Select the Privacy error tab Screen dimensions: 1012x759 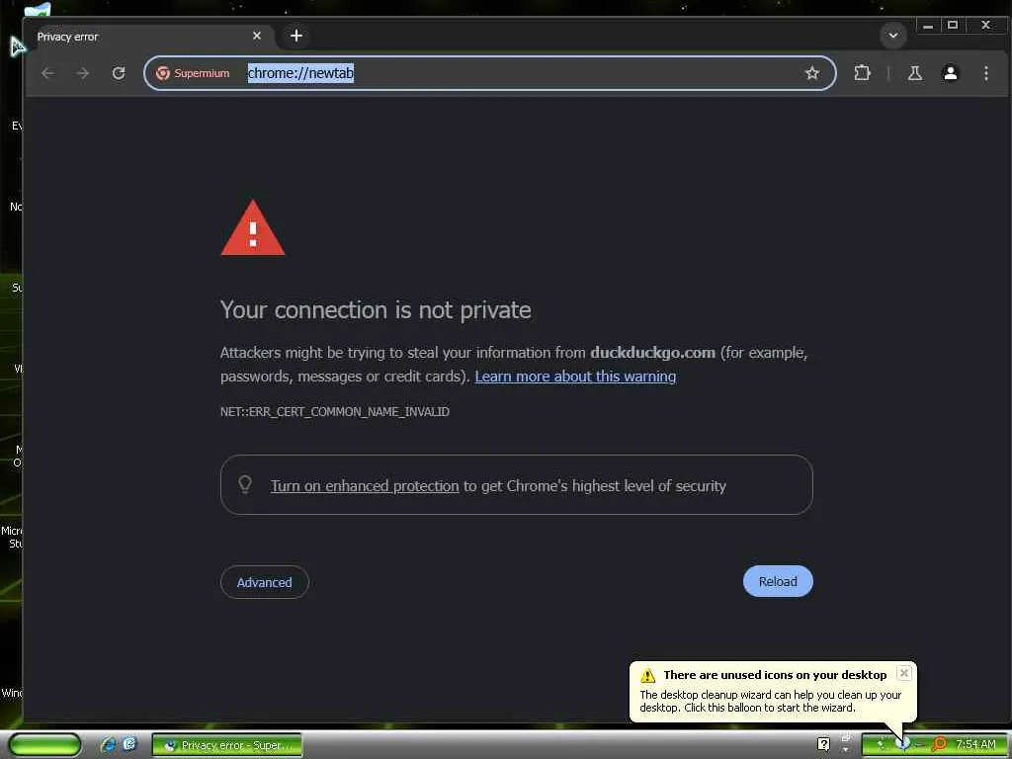click(x=148, y=37)
